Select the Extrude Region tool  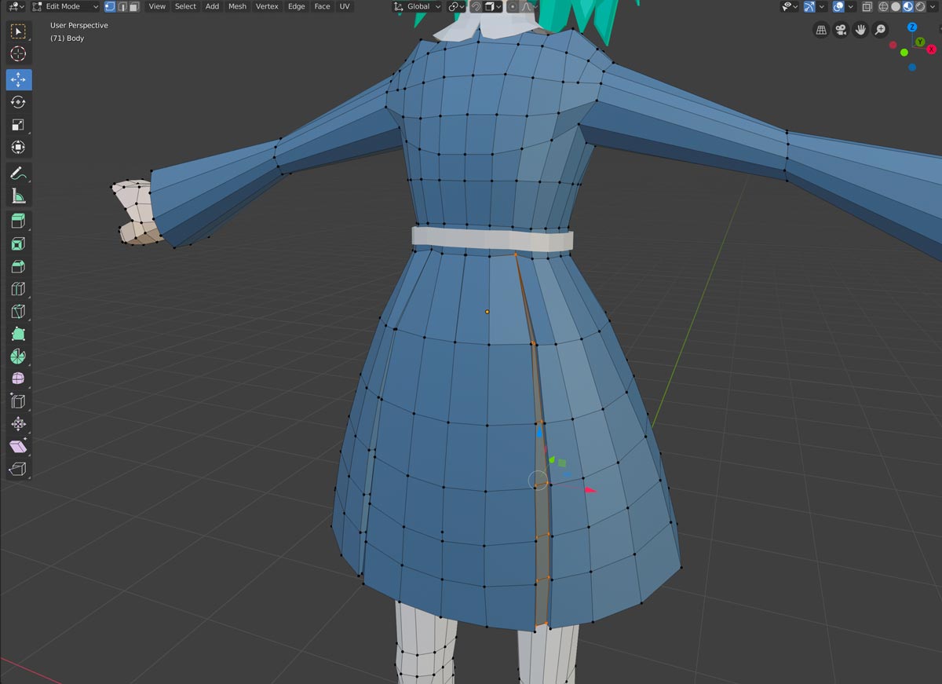pyautogui.click(x=18, y=221)
